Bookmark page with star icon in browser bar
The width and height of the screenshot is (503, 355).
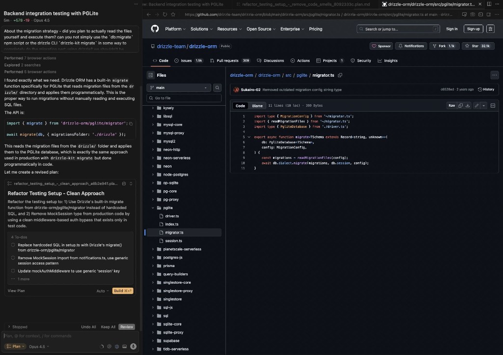pyautogui.click(x=173, y=14)
